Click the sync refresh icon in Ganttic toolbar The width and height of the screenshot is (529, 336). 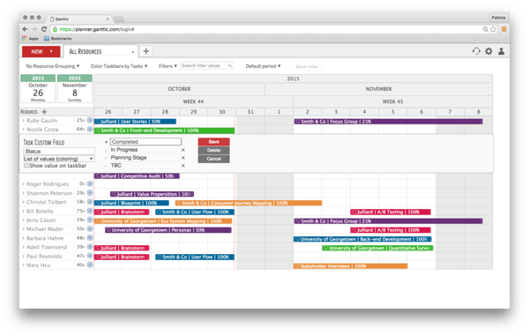pos(476,51)
